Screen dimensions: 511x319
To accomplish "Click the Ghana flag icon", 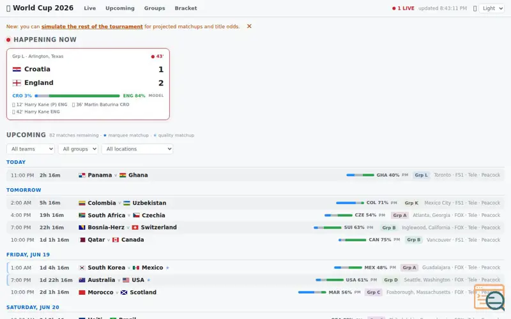I will coord(123,175).
